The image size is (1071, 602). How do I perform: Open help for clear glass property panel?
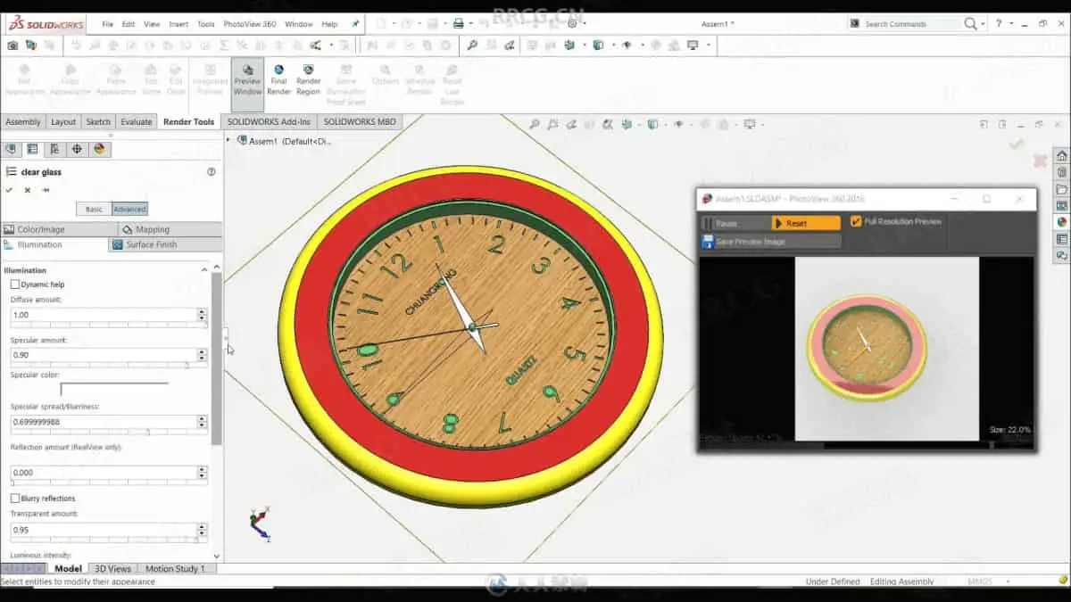coord(212,171)
